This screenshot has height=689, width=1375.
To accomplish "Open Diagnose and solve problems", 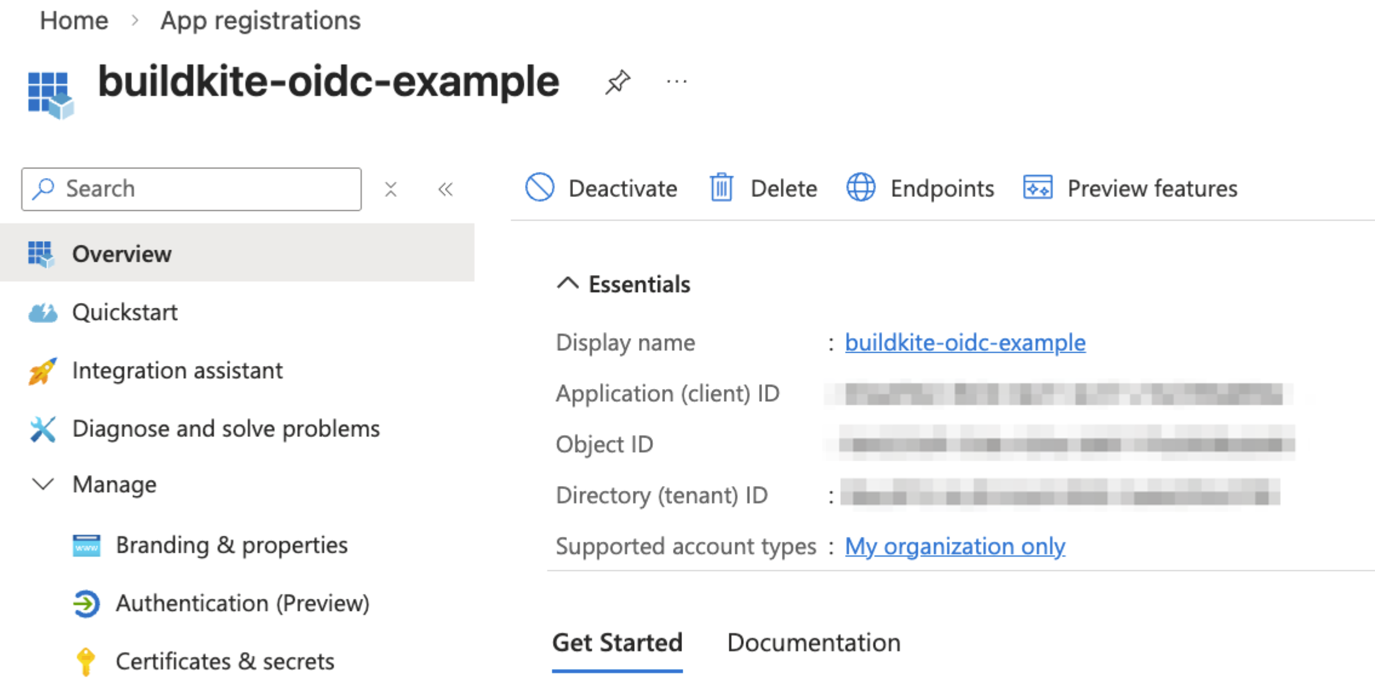I will 226,428.
